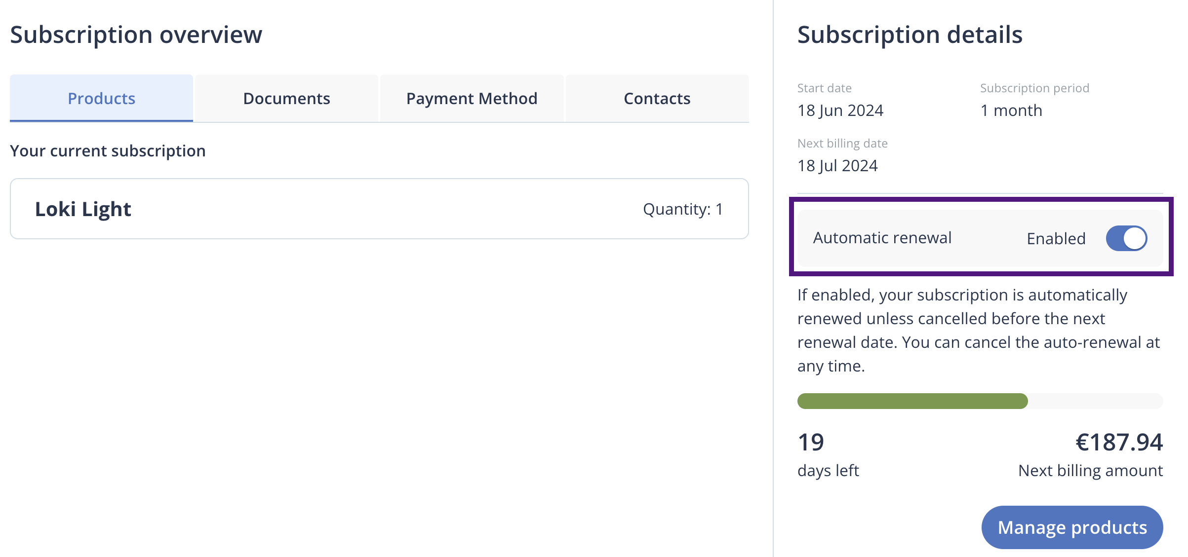Switch to the Products tab
This screenshot has height=557, width=1188.
coord(101,99)
